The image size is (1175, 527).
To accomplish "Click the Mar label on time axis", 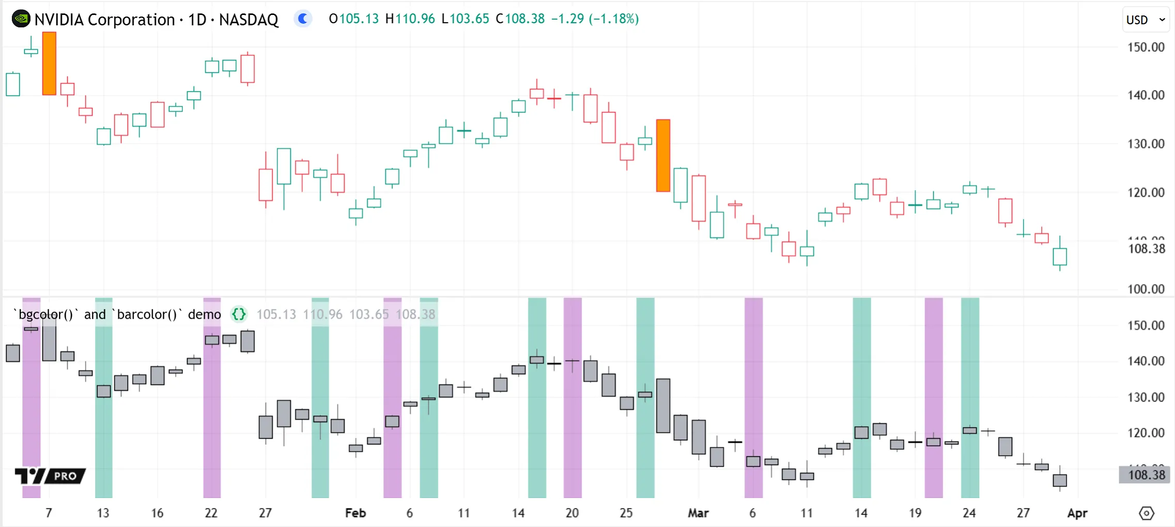I will (698, 513).
